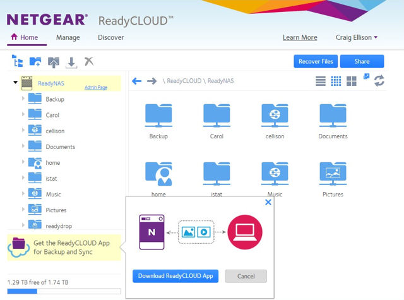Click the pop-out window icon
404x300 pixels.
366,76
